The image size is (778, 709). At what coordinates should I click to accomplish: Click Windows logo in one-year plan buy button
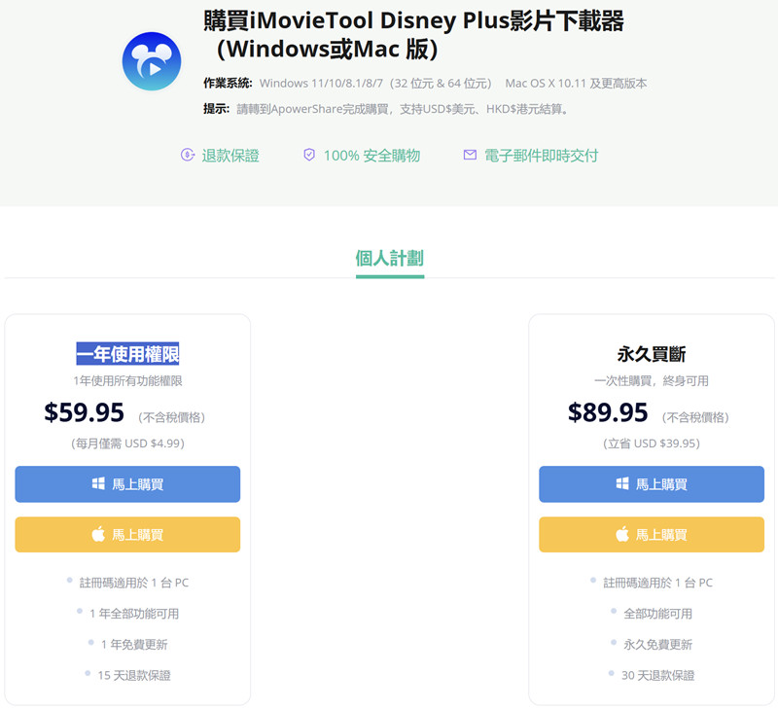pos(98,483)
